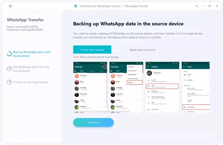Screen dimensions: 223x145
Task: Open third tutorial screenshot showing Settings Chats option
Action: pos(162,87)
